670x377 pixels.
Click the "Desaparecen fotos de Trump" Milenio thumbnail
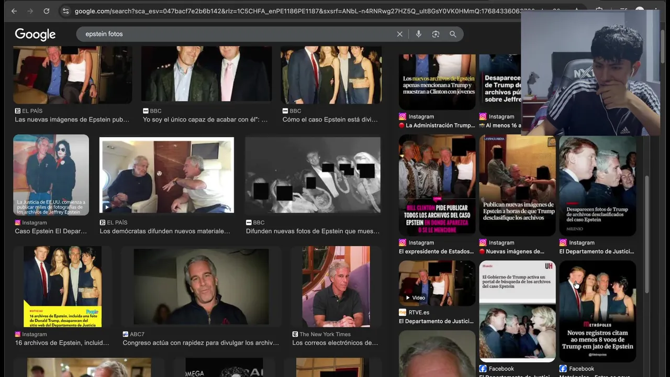click(x=597, y=185)
